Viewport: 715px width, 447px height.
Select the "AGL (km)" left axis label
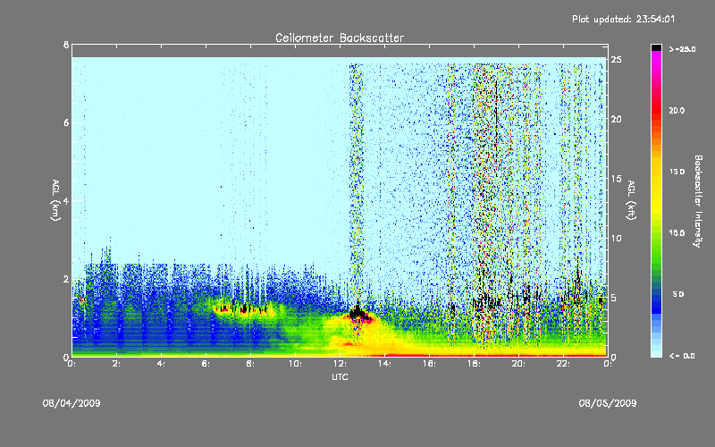tap(55, 200)
